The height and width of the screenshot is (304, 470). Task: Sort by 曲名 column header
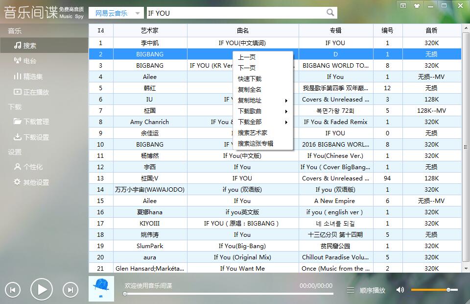pos(243,30)
